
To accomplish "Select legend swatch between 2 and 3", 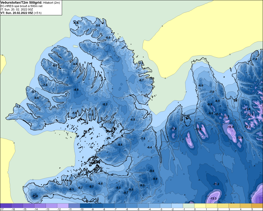I will (223, 206).
